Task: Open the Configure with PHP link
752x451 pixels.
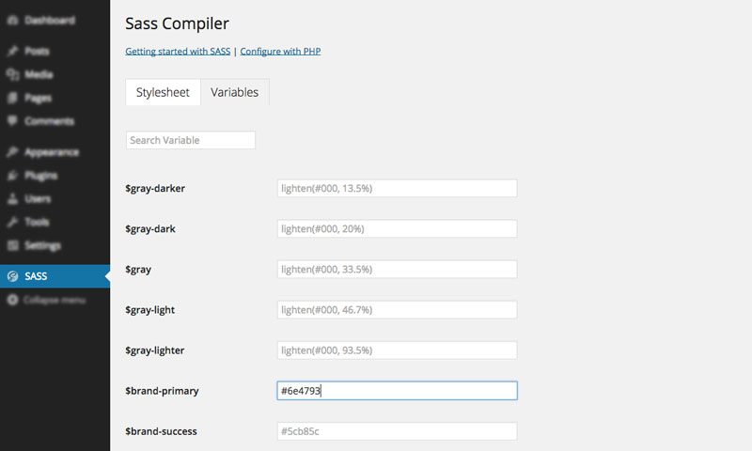Action: (x=280, y=52)
